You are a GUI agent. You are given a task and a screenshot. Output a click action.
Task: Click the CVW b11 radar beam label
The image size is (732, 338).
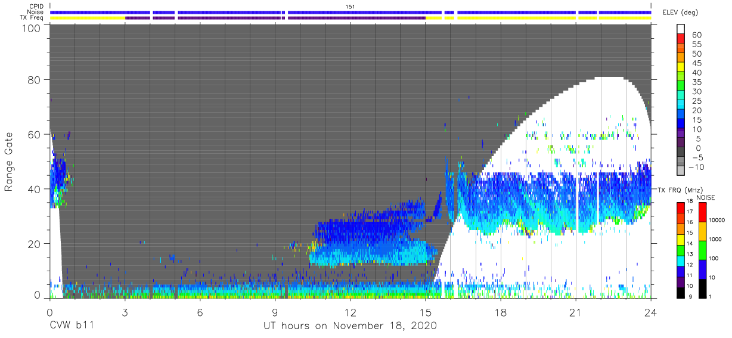[x=72, y=326]
